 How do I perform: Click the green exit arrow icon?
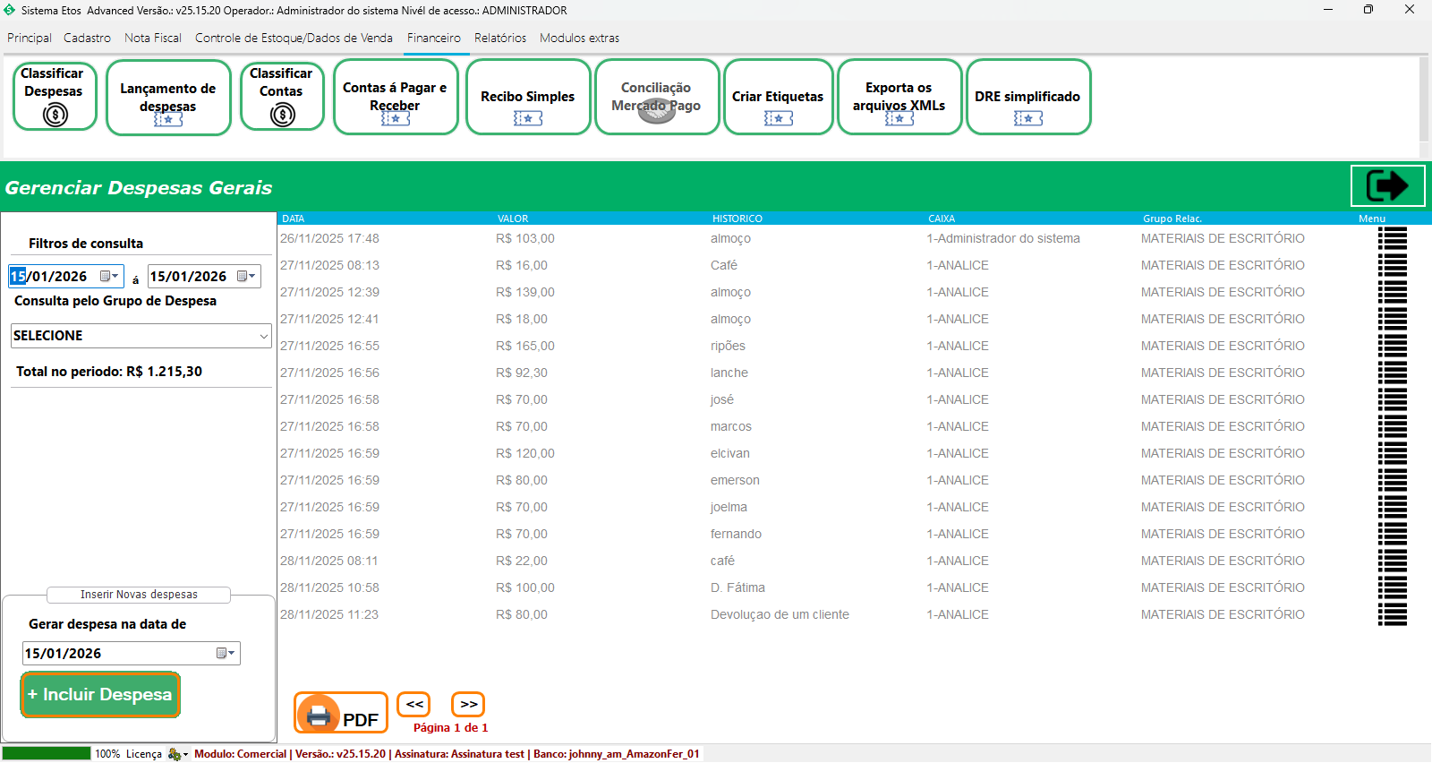pos(1386,186)
